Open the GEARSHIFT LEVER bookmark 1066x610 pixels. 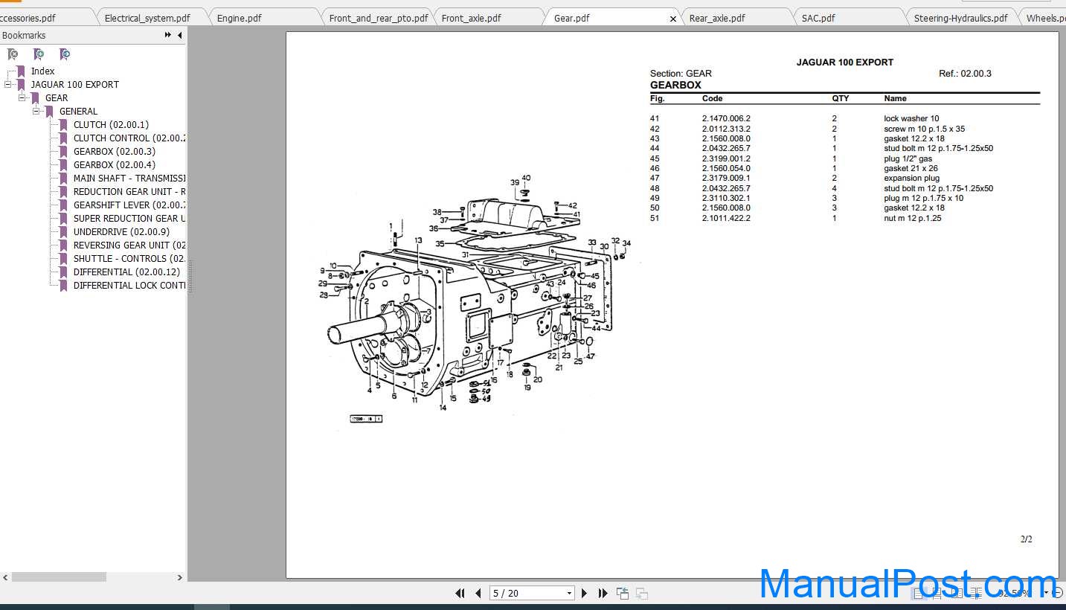pyautogui.click(x=129, y=205)
